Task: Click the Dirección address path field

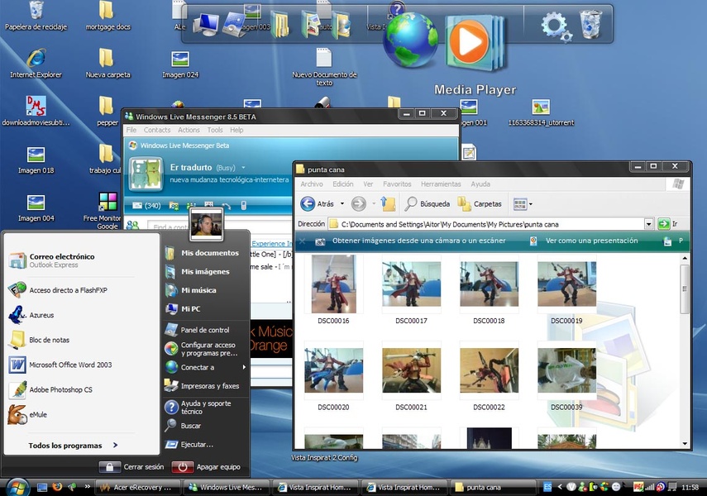Action: pos(489,224)
